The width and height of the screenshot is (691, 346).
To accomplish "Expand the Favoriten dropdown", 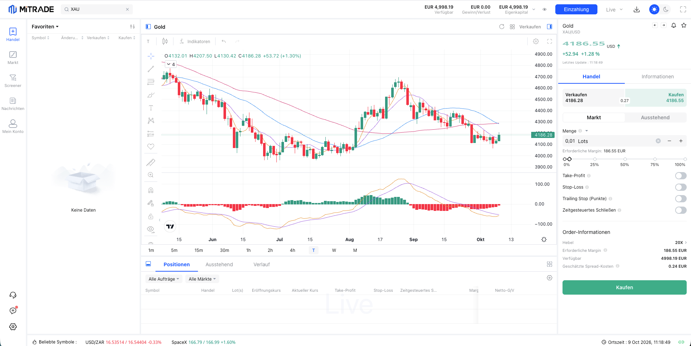I will (45, 27).
